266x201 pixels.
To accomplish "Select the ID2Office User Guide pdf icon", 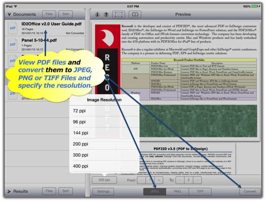I will point(13,28).
